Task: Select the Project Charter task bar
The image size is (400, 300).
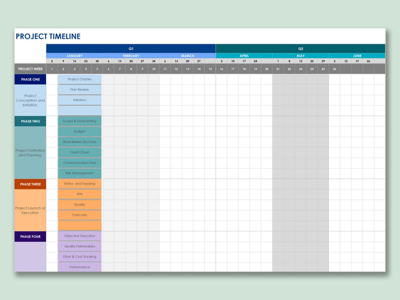Action: (x=80, y=79)
